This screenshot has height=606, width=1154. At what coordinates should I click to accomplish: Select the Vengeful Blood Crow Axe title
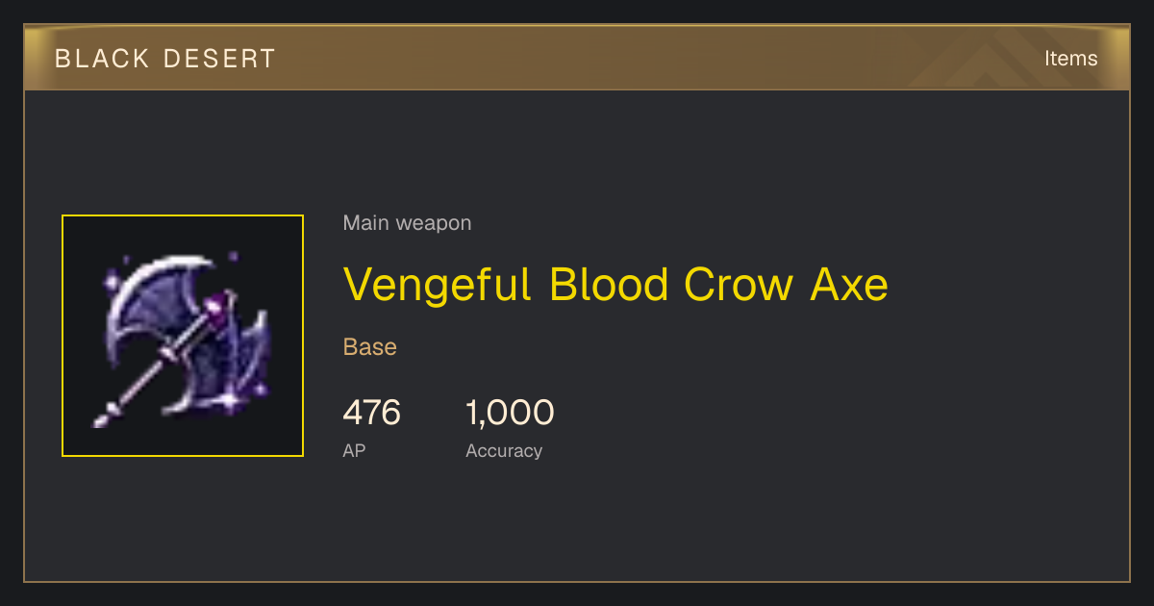click(615, 284)
